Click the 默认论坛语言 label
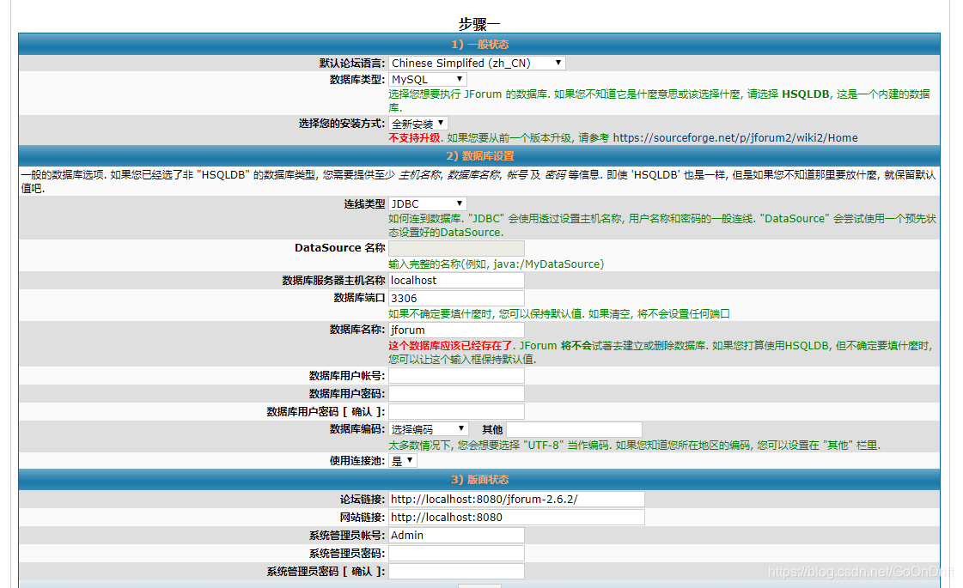The image size is (963, 588). click(x=352, y=64)
